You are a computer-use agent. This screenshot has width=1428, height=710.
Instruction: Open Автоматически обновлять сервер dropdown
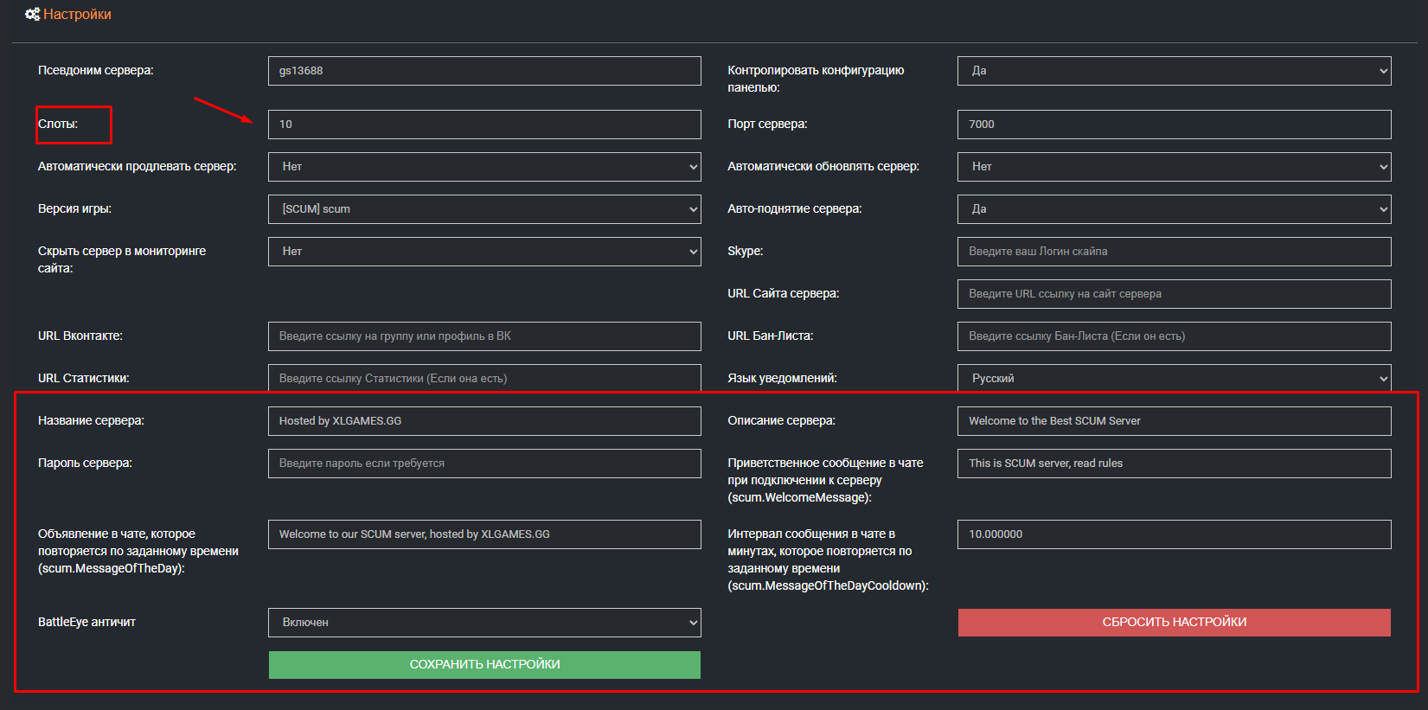click(1174, 167)
